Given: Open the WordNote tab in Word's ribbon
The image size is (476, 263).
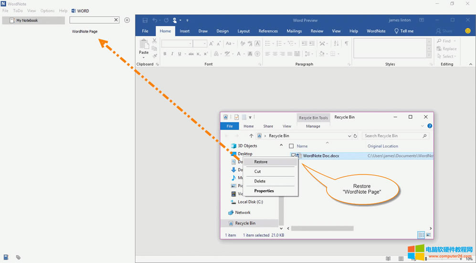Looking at the screenshot, I should [376, 31].
